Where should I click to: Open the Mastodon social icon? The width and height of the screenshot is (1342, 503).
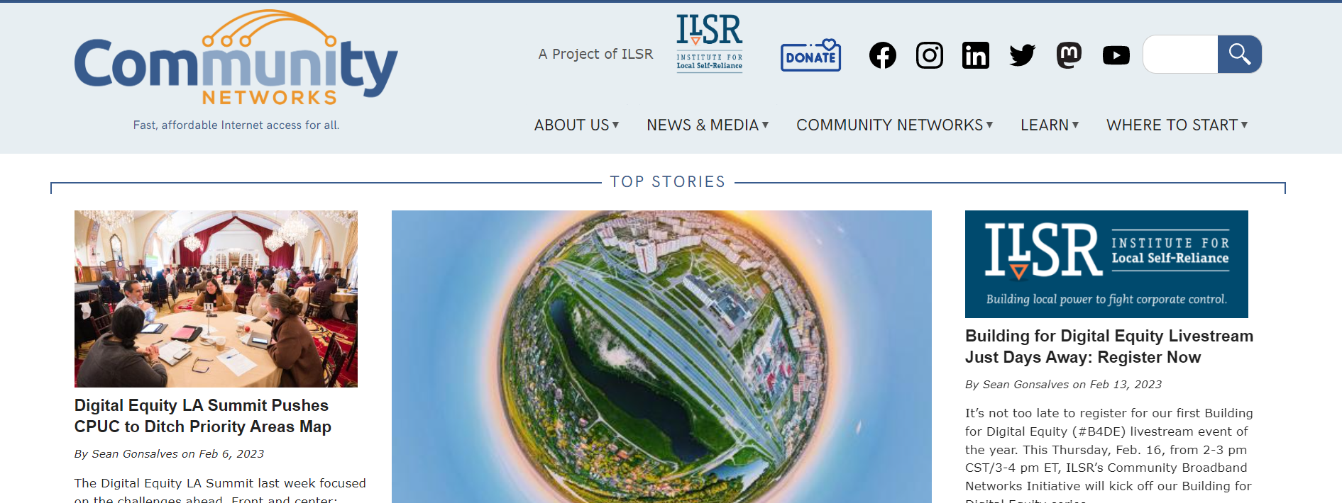[x=1069, y=55]
